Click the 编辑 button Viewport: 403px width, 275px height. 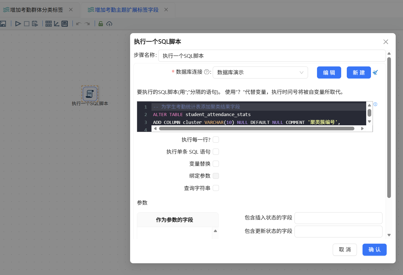[329, 73]
